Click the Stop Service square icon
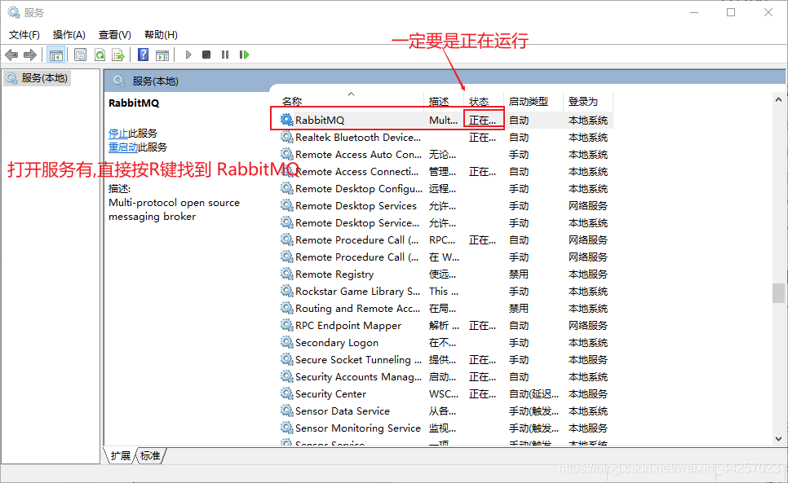Image resolution: width=788 pixels, height=483 pixels. pyautogui.click(x=206, y=55)
